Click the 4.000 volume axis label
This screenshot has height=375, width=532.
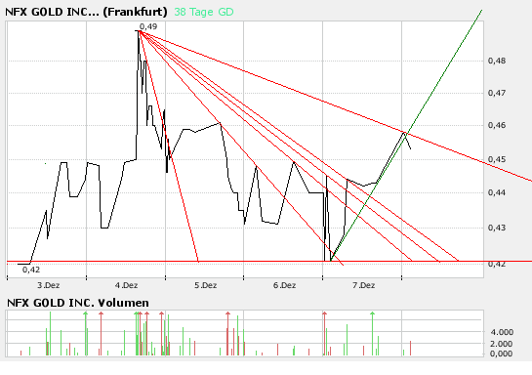point(502,332)
